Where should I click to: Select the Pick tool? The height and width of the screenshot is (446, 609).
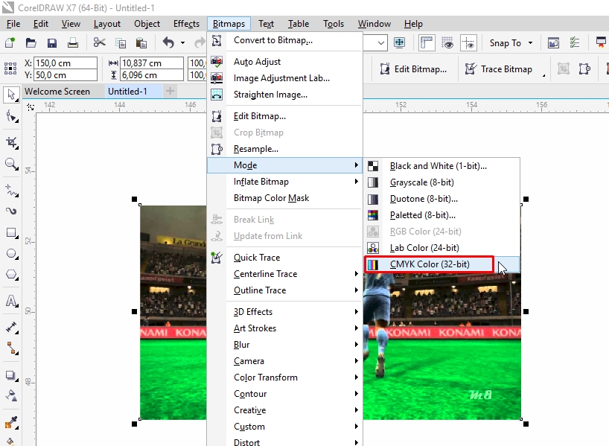click(x=10, y=96)
